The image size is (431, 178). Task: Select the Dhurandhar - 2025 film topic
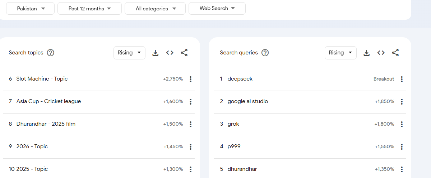click(x=46, y=124)
